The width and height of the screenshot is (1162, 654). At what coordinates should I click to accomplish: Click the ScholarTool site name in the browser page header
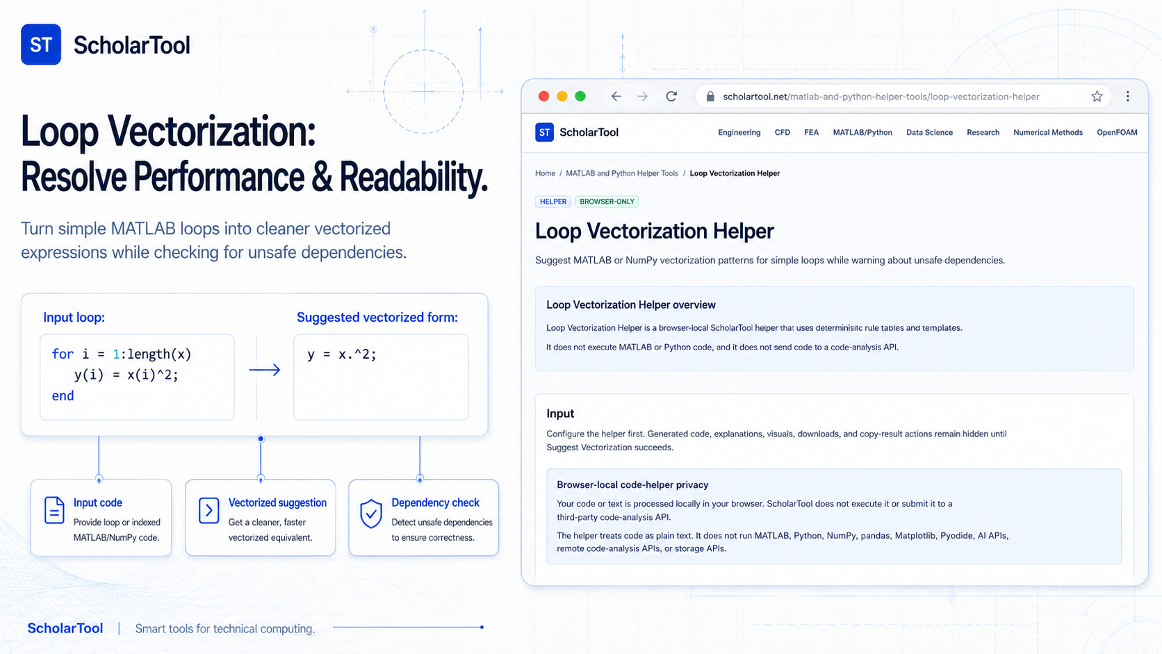click(x=589, y=133)
